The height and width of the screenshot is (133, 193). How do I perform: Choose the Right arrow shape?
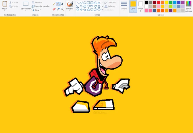[92, 6]
